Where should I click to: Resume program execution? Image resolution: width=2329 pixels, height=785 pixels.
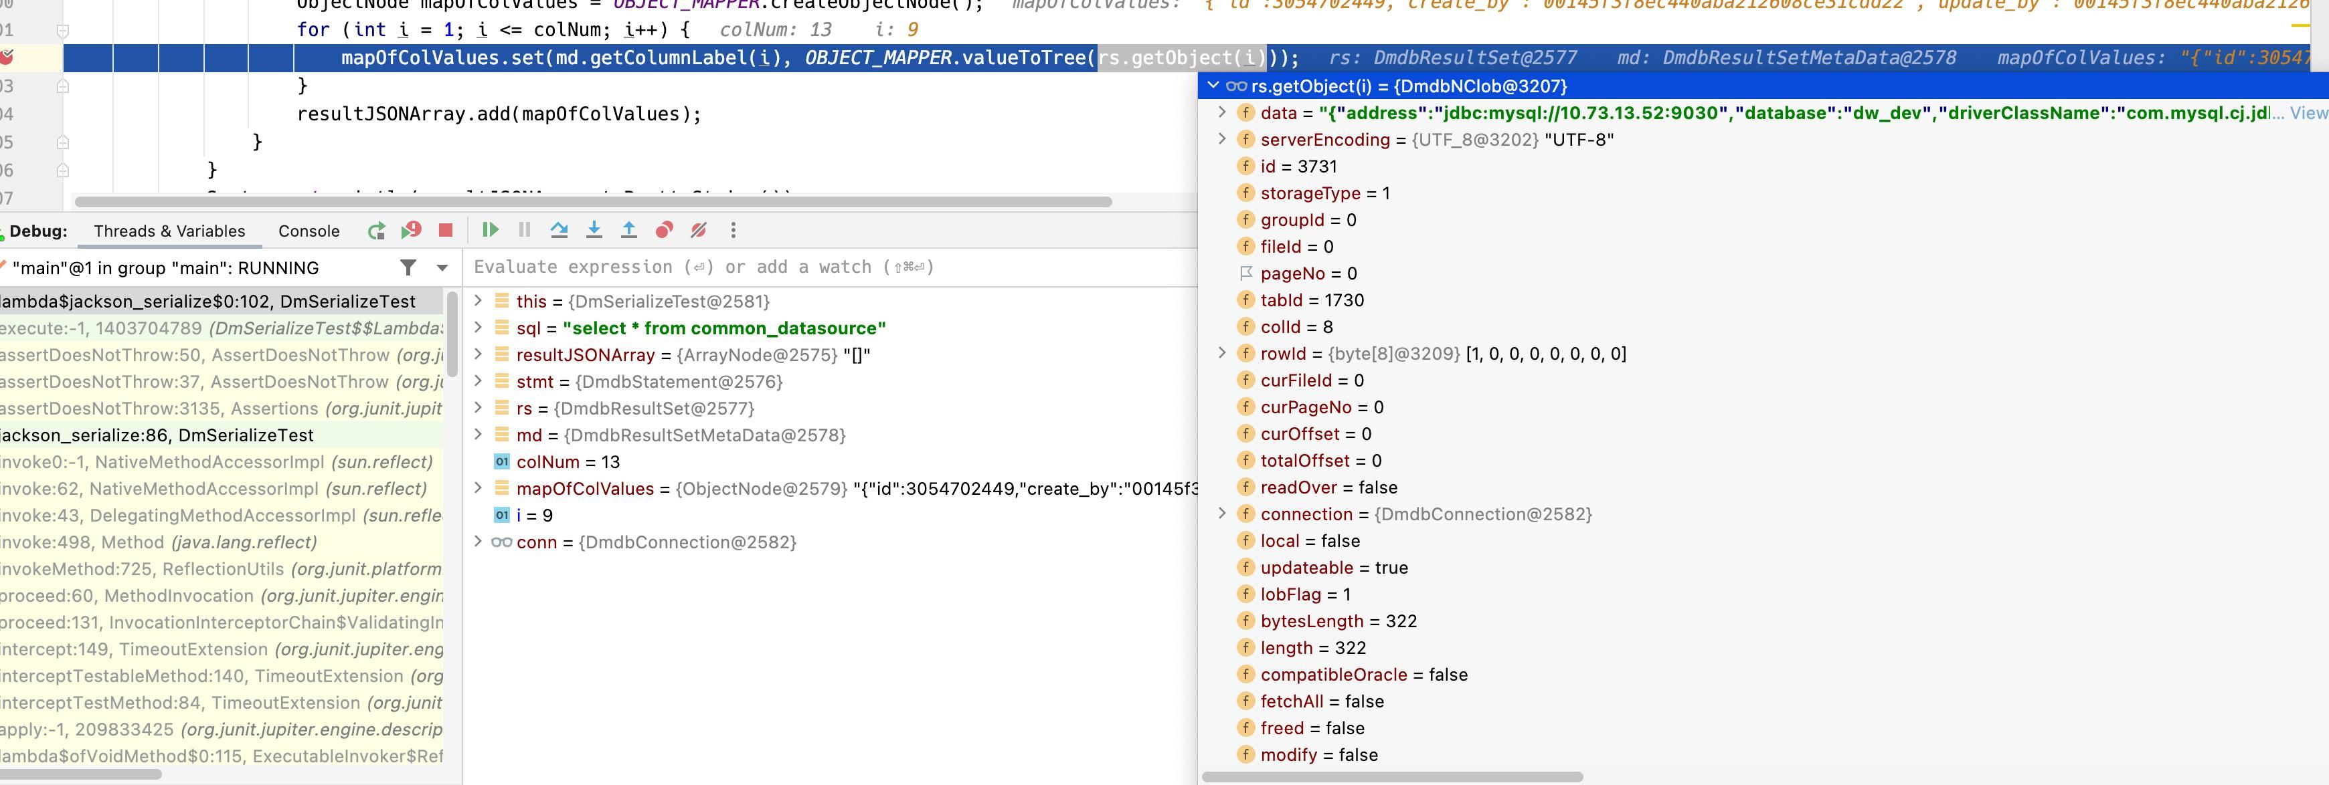coord(490,230)
